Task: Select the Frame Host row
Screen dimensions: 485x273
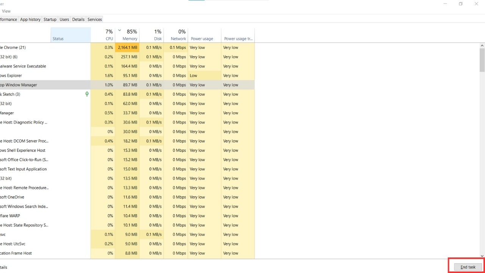Action: tap(127, 253)
